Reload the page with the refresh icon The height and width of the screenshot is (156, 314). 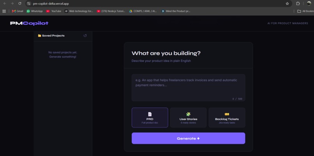point(19,3)
